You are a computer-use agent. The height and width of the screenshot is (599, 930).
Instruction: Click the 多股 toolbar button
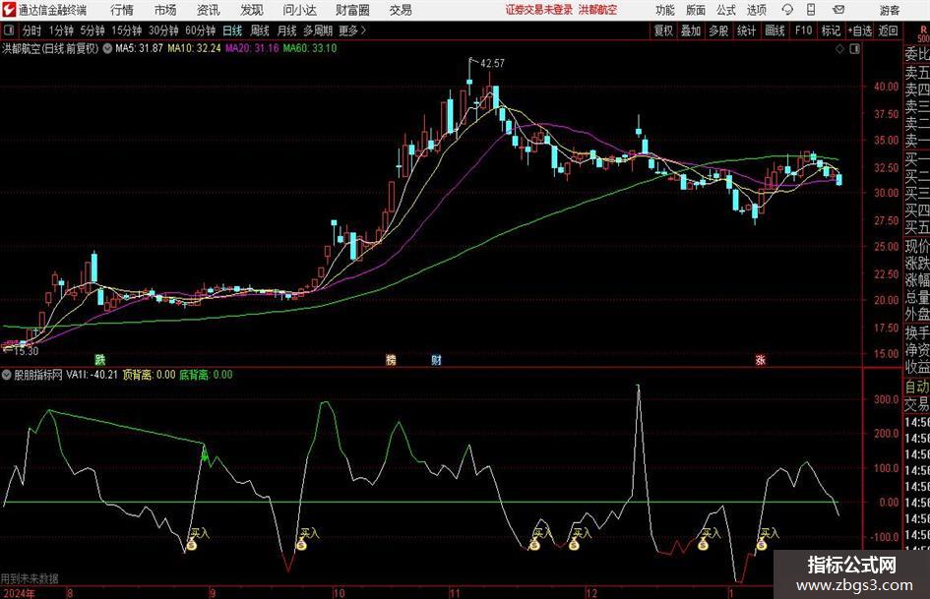[718, 30]
